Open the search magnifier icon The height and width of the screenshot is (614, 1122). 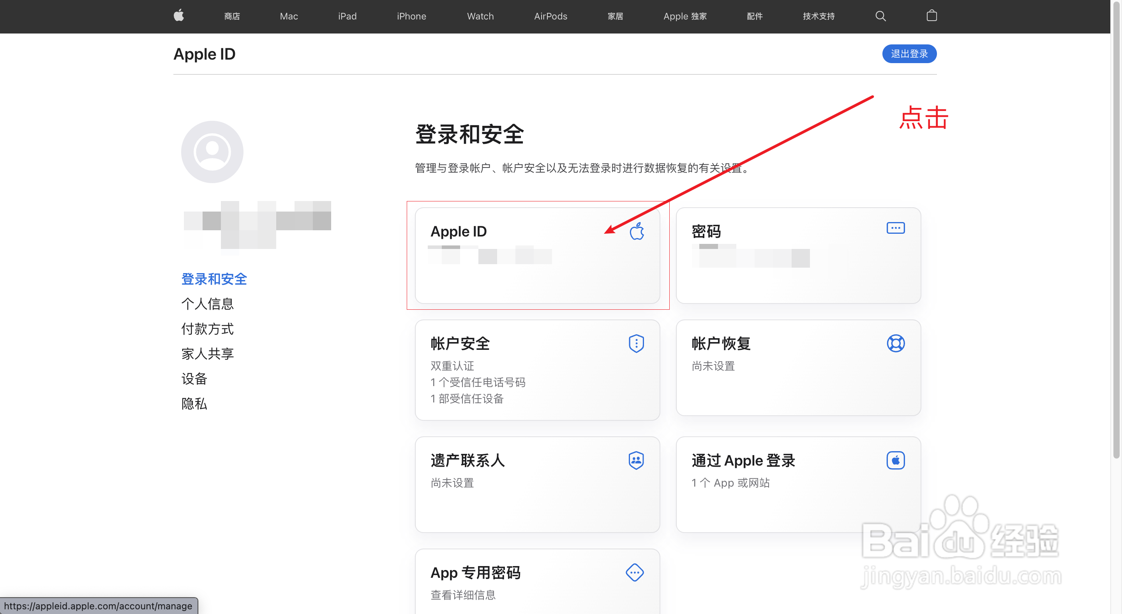[880, 16]
